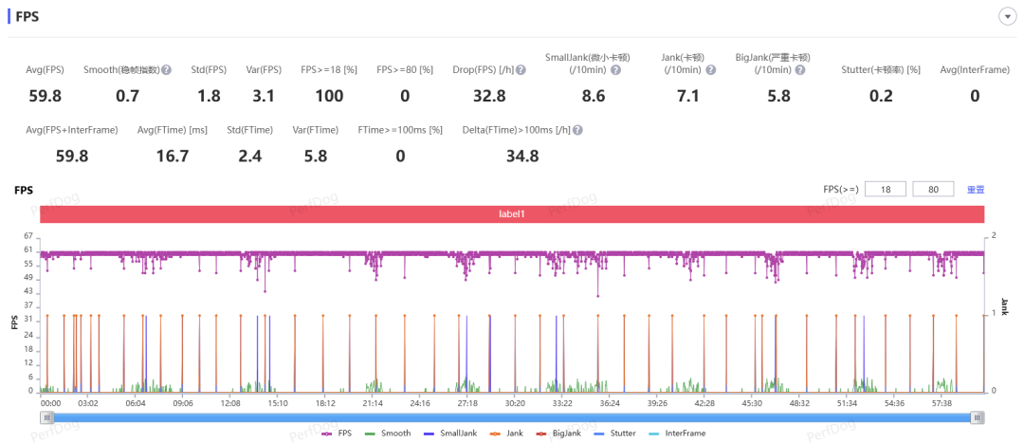Image resolution: width=1024 pixels, height=443 pixels.
Task: Hide Smooth series via legend
Action: click(x=388, y=434)
